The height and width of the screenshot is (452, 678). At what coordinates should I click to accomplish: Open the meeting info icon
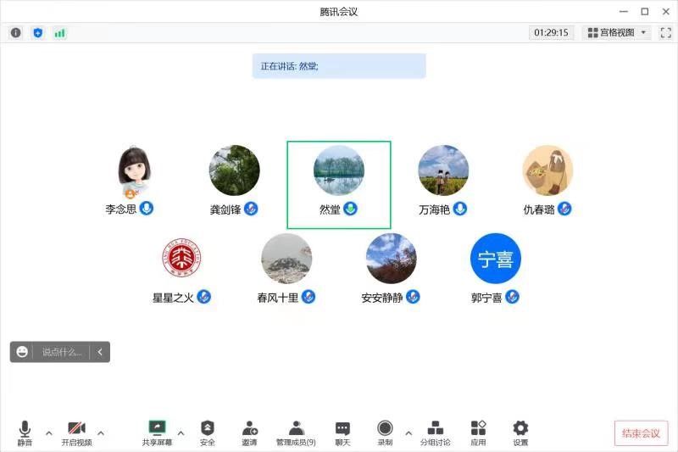coord(15,33)
